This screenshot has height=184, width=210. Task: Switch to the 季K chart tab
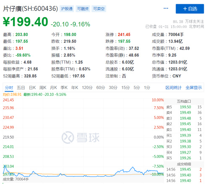(x=64, y=88)
